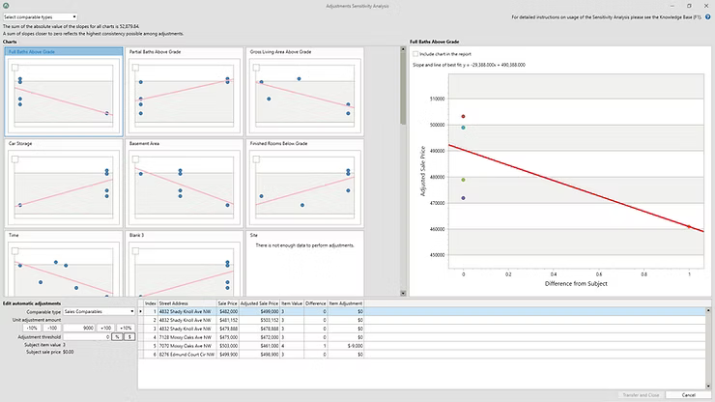Click the Cancel button
This screenshot has height=402, width=715.
point(687,394)
